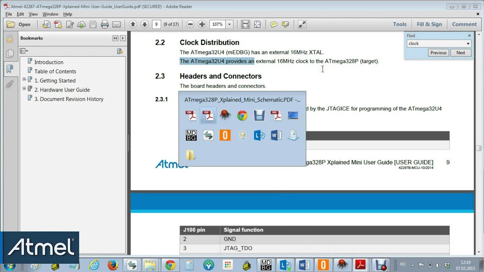Click the Open file button
The image size is (484, 272).
tap(19, 24)
